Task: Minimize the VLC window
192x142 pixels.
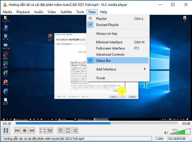Action: click(x=160, y=5)
